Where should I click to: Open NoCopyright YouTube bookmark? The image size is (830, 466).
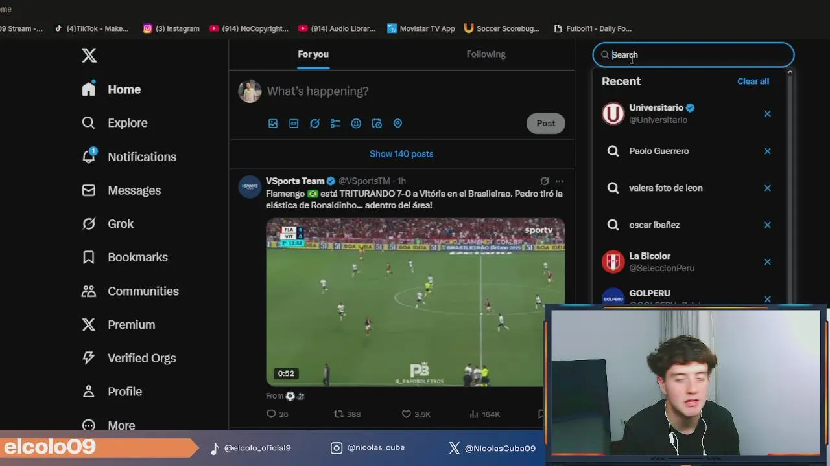pos(248,28)
